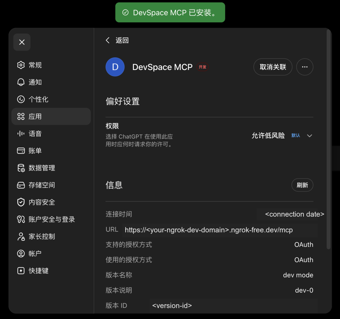
Task: Click the four-circle 应用 apps icon
Action: 21,116
